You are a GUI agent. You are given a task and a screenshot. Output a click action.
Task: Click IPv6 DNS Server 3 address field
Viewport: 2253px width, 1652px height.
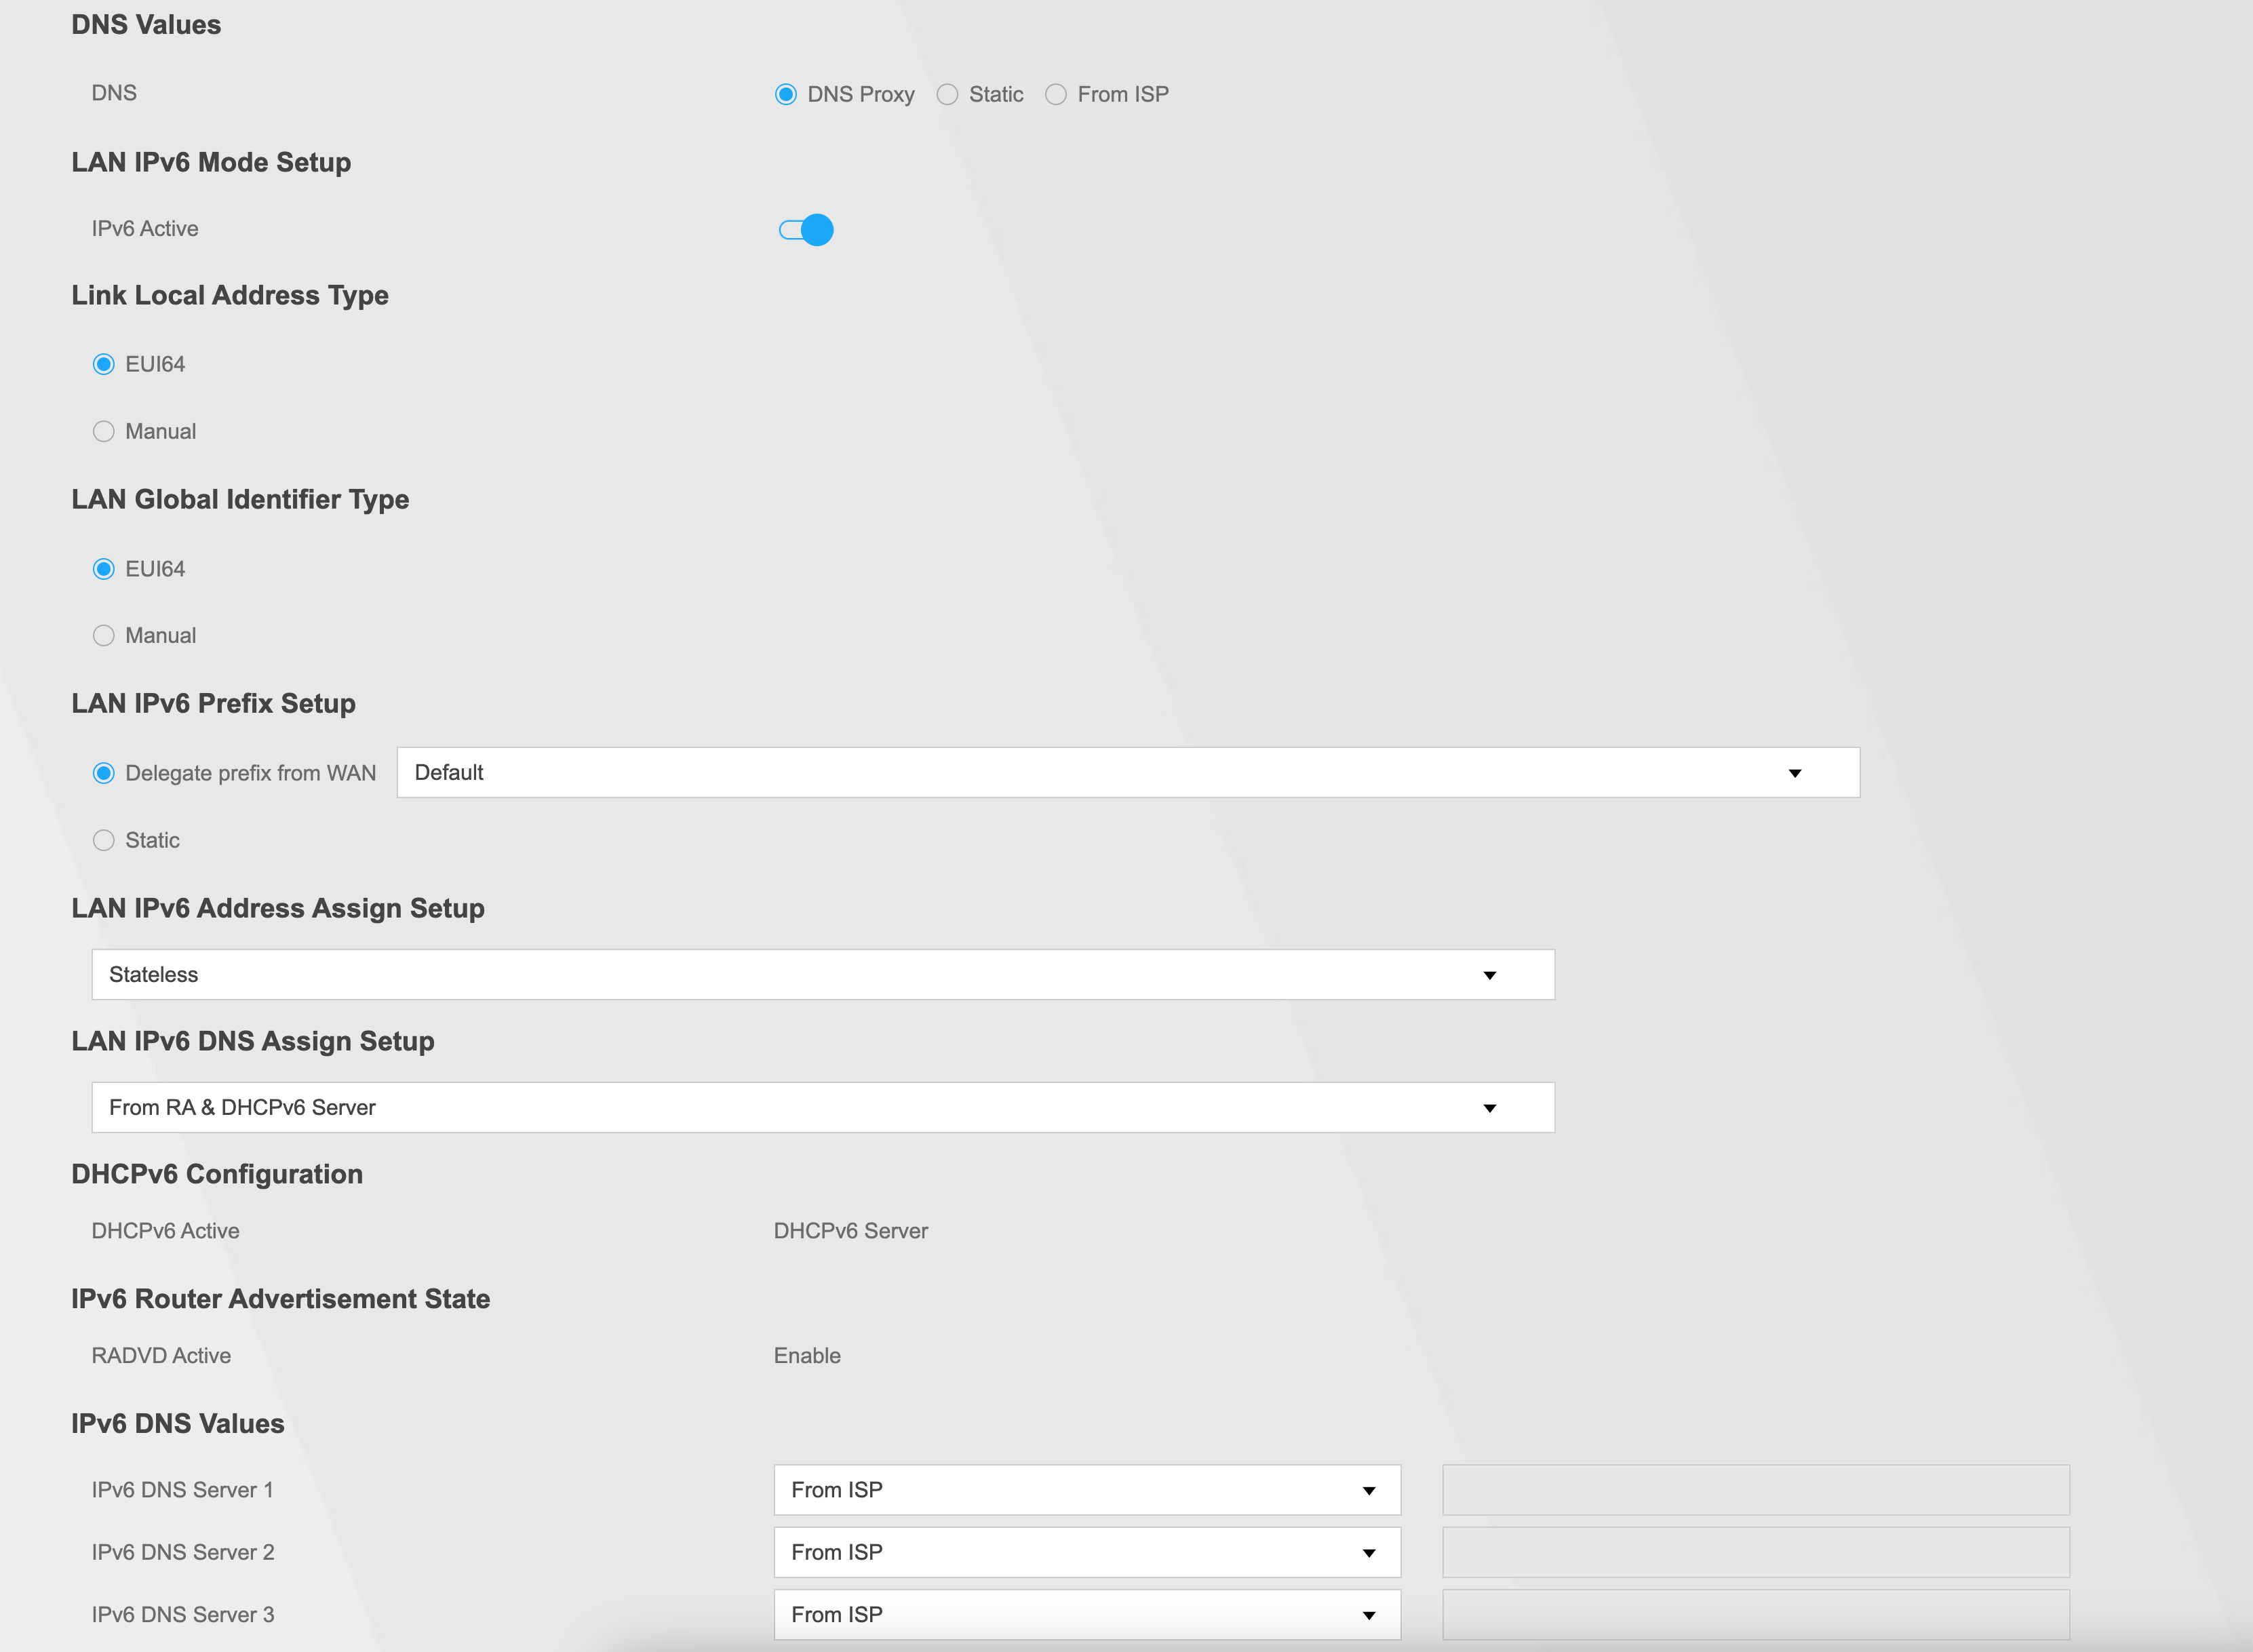[1755, 1614]
